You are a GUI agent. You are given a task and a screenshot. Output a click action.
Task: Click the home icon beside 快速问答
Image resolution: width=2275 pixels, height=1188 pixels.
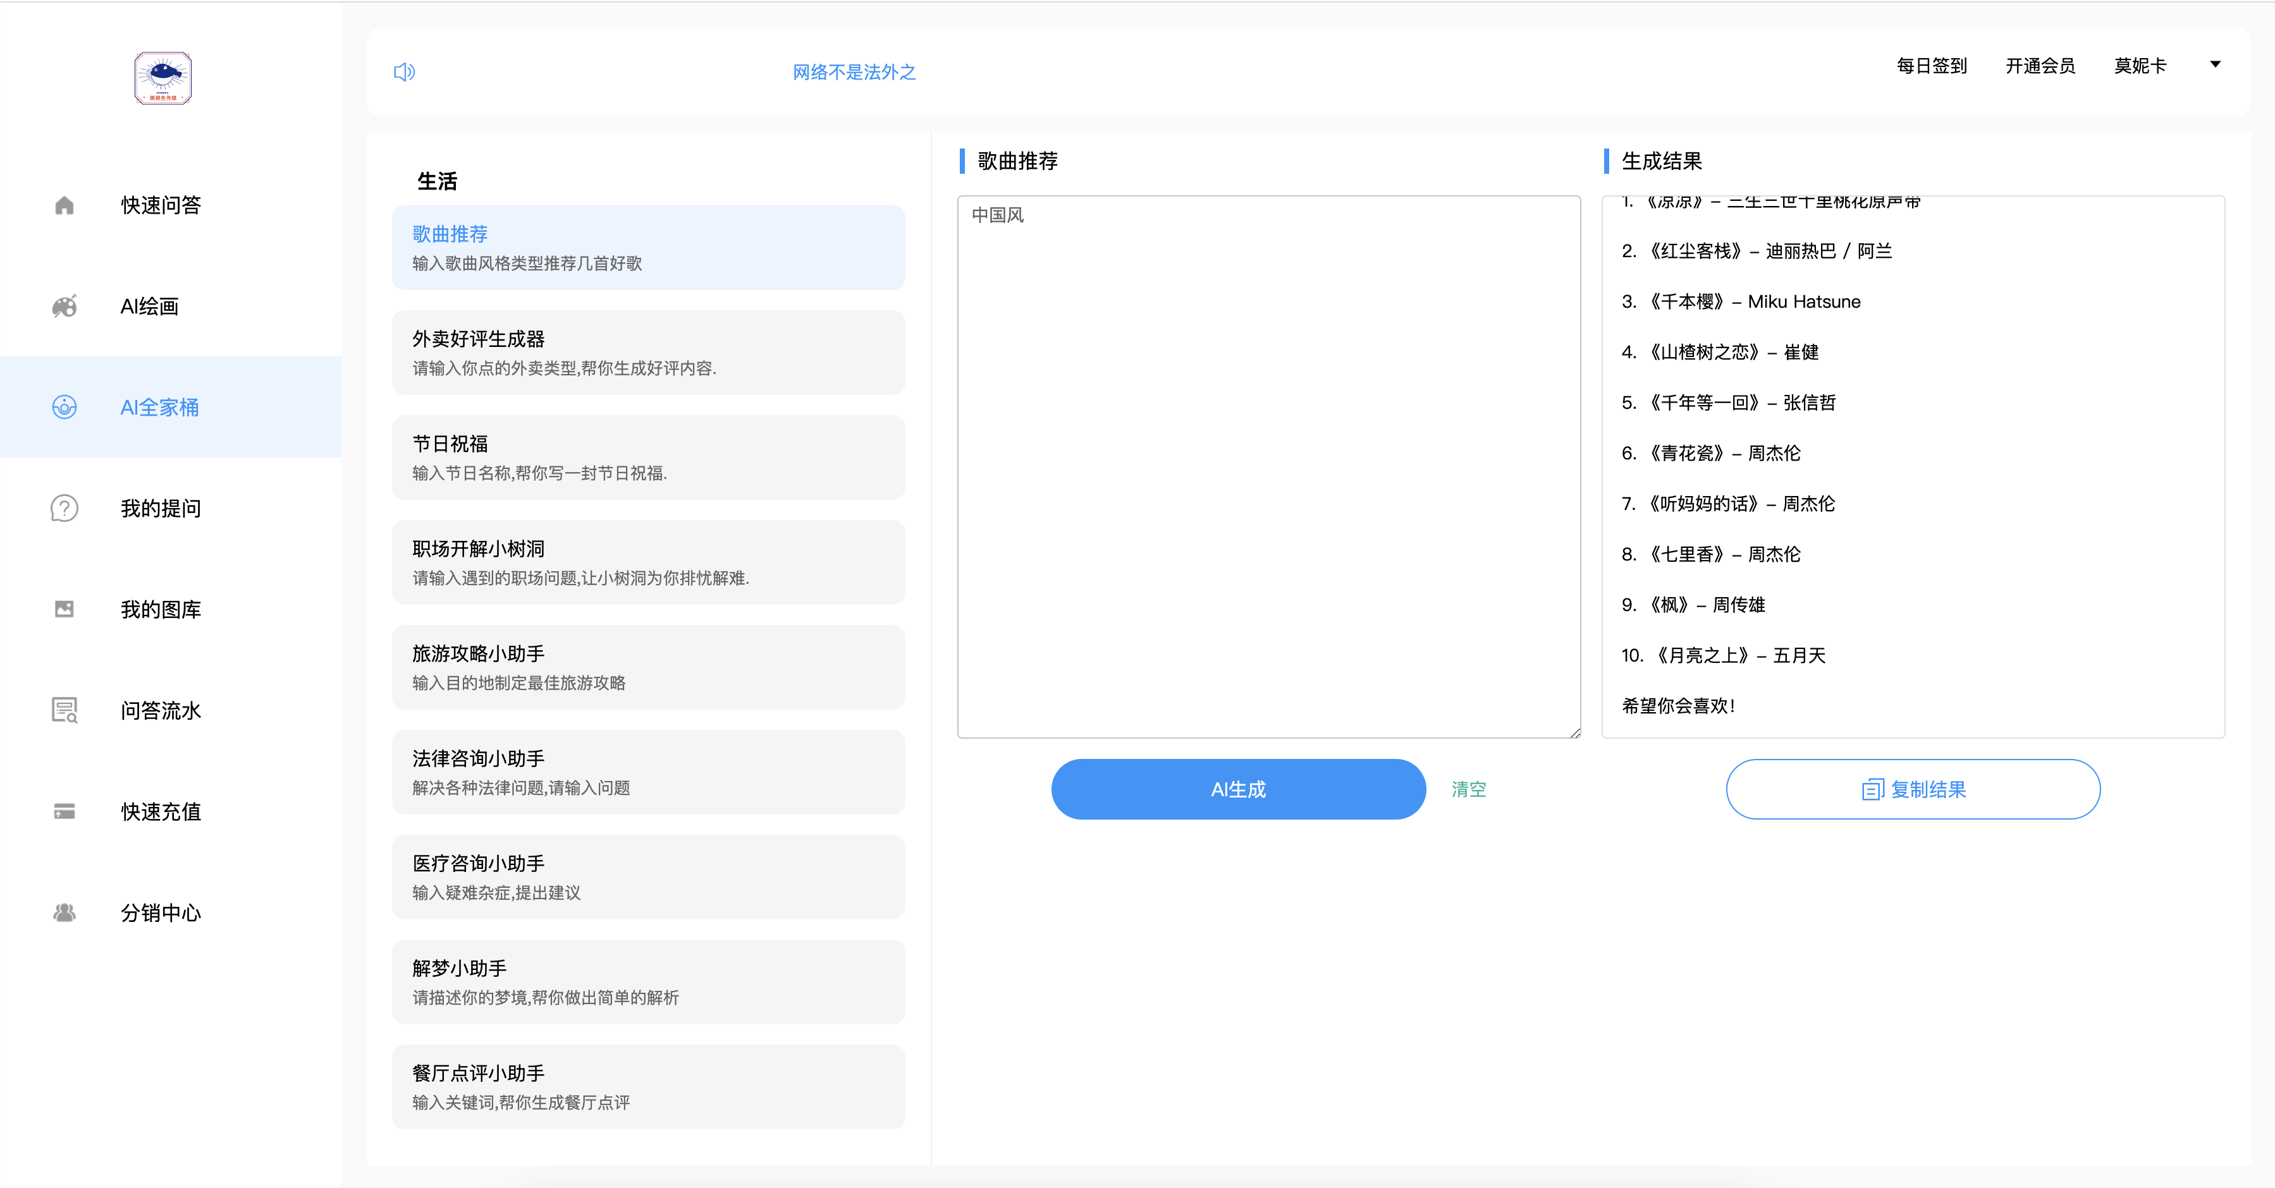point(64,205)
